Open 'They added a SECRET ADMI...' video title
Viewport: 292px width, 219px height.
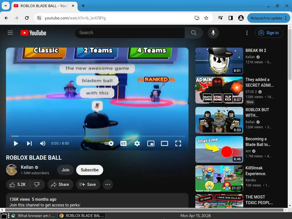coord(259,82)
